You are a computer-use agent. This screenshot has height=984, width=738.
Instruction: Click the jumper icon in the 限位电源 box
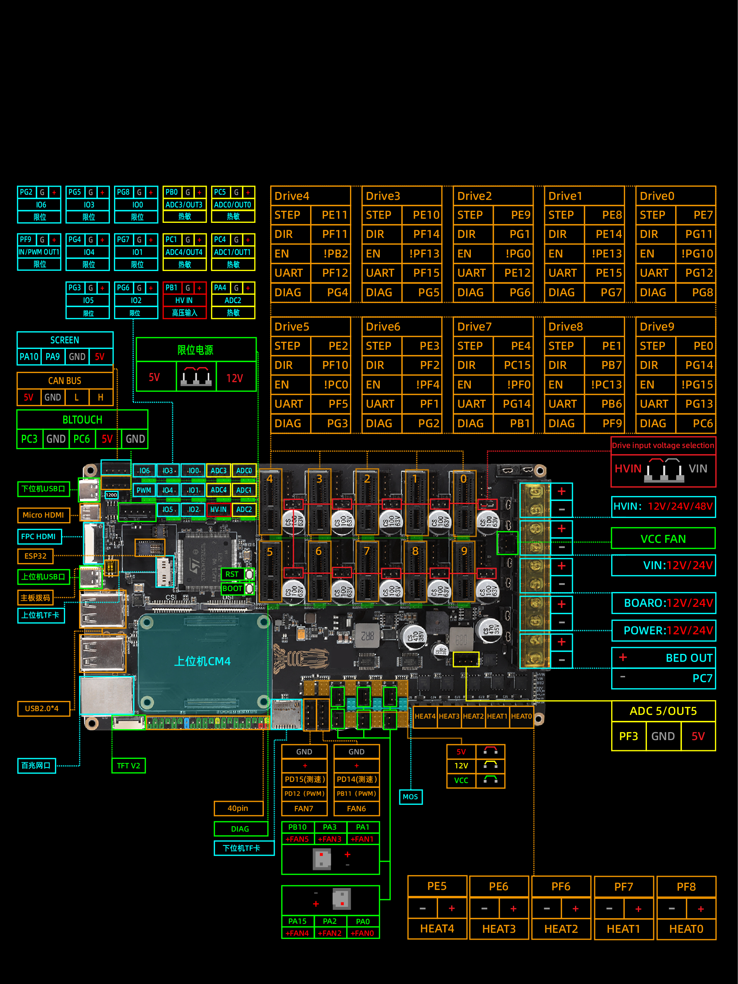196,377
